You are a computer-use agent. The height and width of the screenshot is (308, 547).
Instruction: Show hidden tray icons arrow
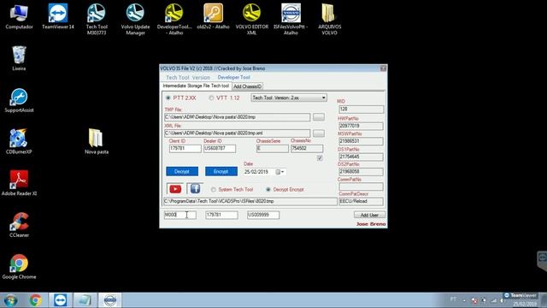point(464,300)
